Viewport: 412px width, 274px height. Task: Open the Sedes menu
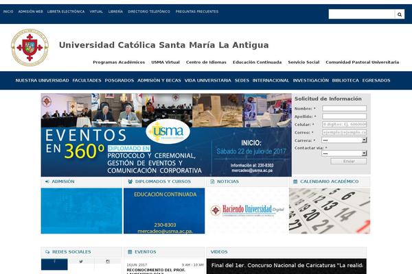[242, 81]
